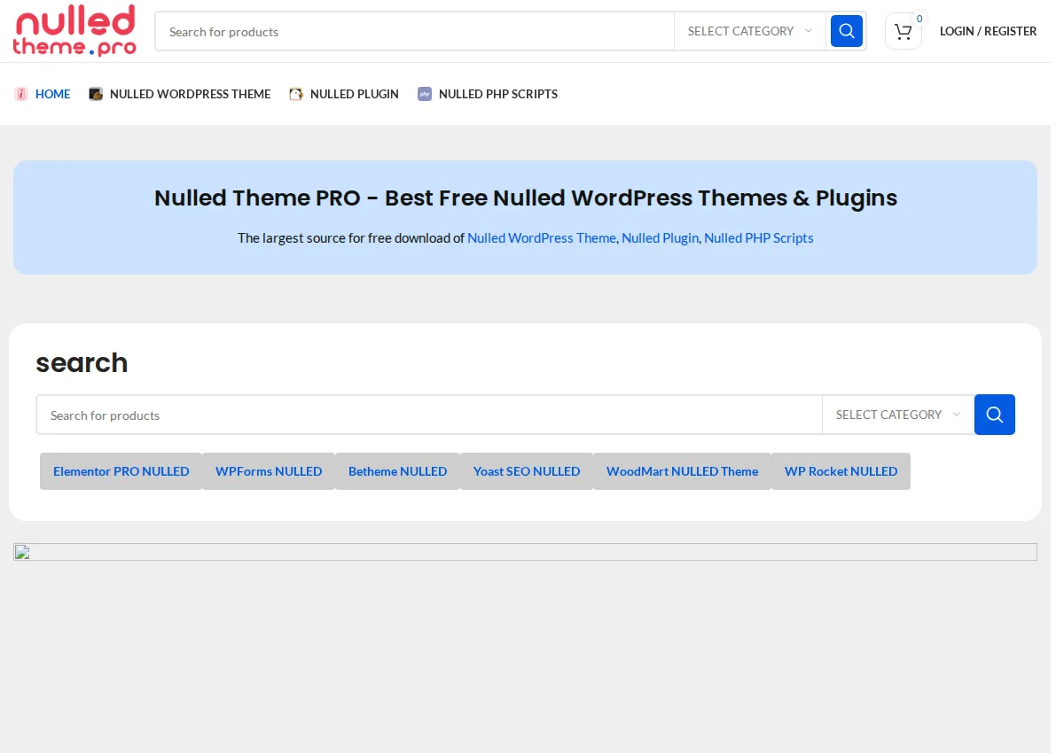This screenshot has width=1064, height=753.
Task: Click the "search" section heading
Action: click(x=82, y=363)
